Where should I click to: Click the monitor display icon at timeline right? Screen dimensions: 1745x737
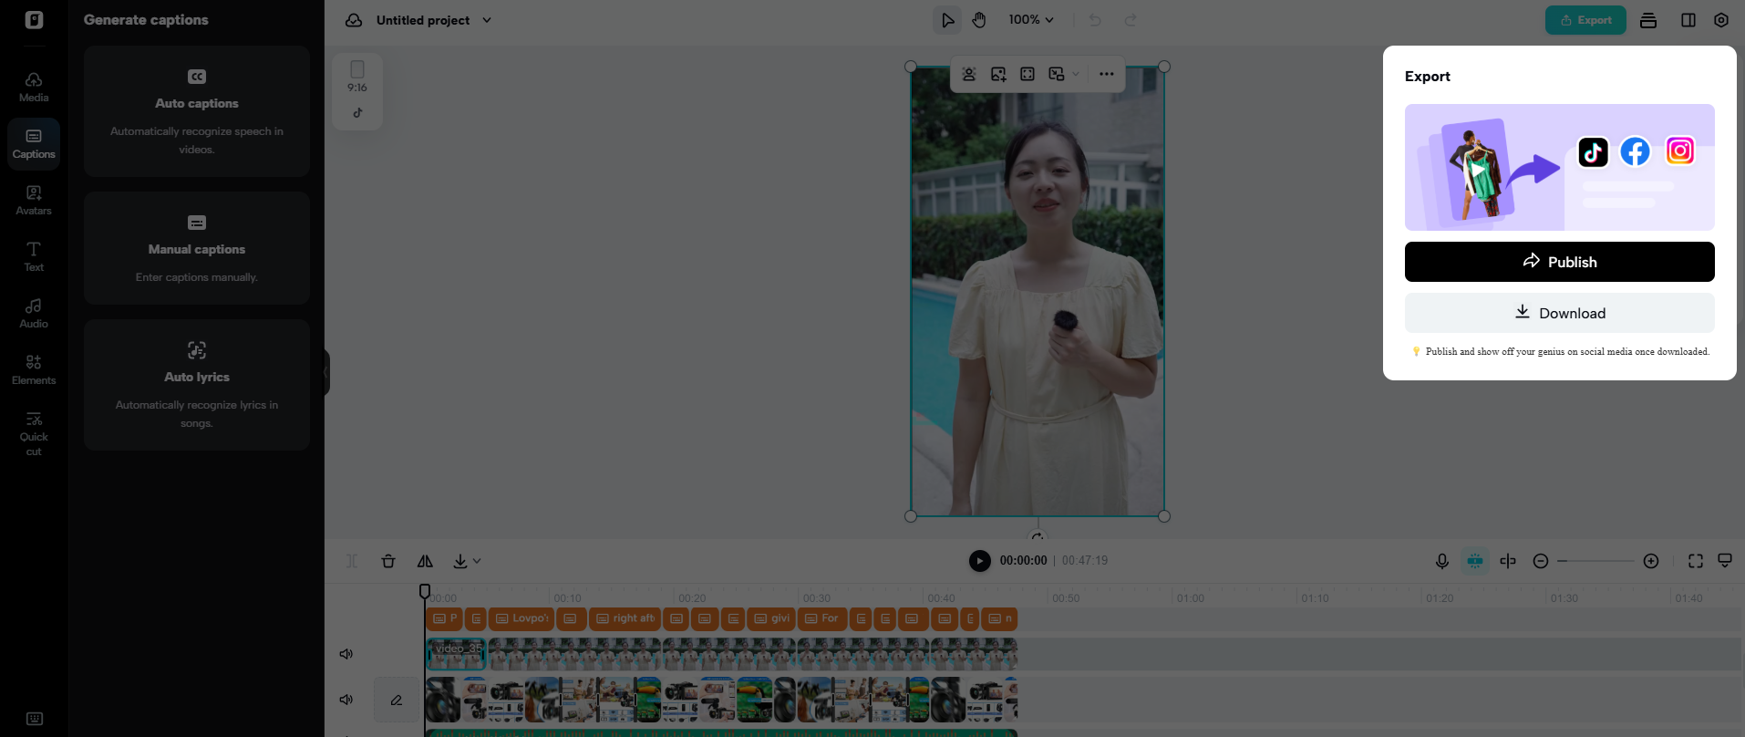click(1725, 561)
